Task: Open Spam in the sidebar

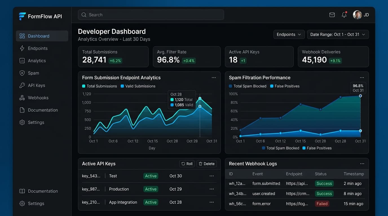Action: coord(42,73)
